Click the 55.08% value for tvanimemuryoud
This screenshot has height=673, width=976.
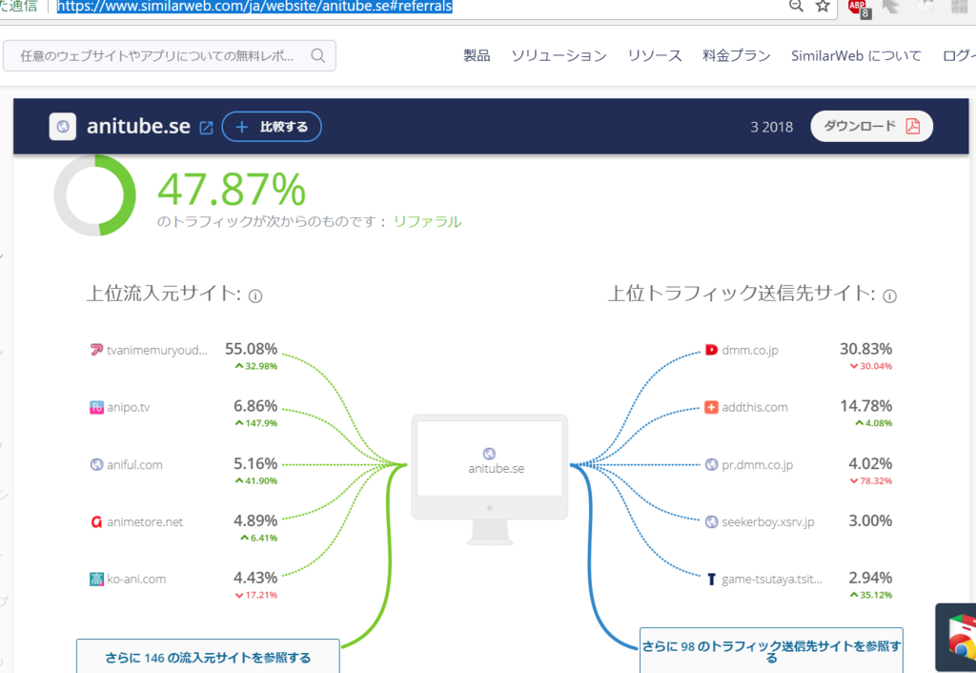pyautogui.click(x=251, y=349)
